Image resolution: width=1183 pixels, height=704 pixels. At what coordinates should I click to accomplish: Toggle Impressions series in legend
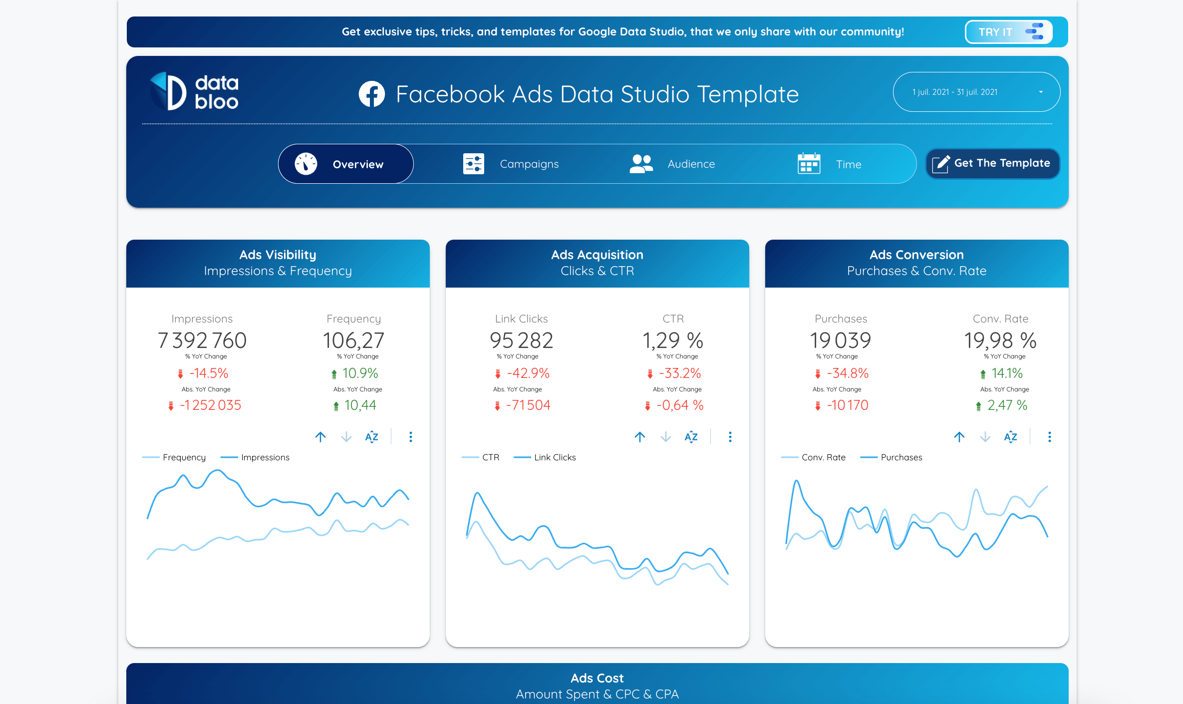pyautogui.click(x=255, y=457)
